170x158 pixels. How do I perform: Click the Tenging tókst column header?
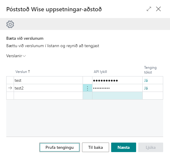(150, 70)
